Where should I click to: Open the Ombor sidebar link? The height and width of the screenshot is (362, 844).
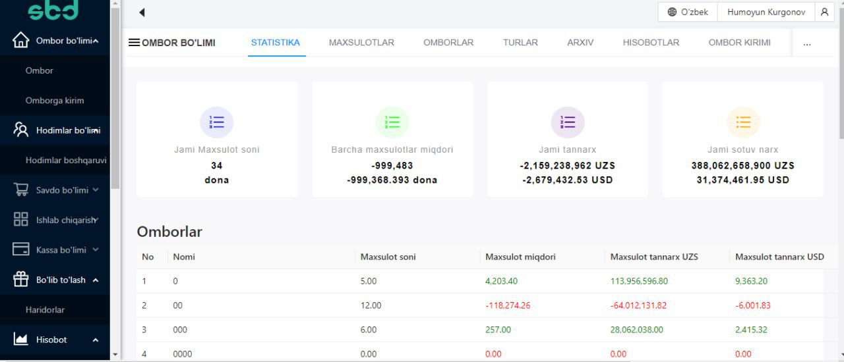(40, 70)
